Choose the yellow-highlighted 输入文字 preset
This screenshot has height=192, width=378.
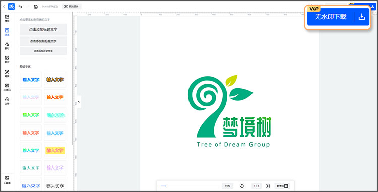tap(55, 150)
